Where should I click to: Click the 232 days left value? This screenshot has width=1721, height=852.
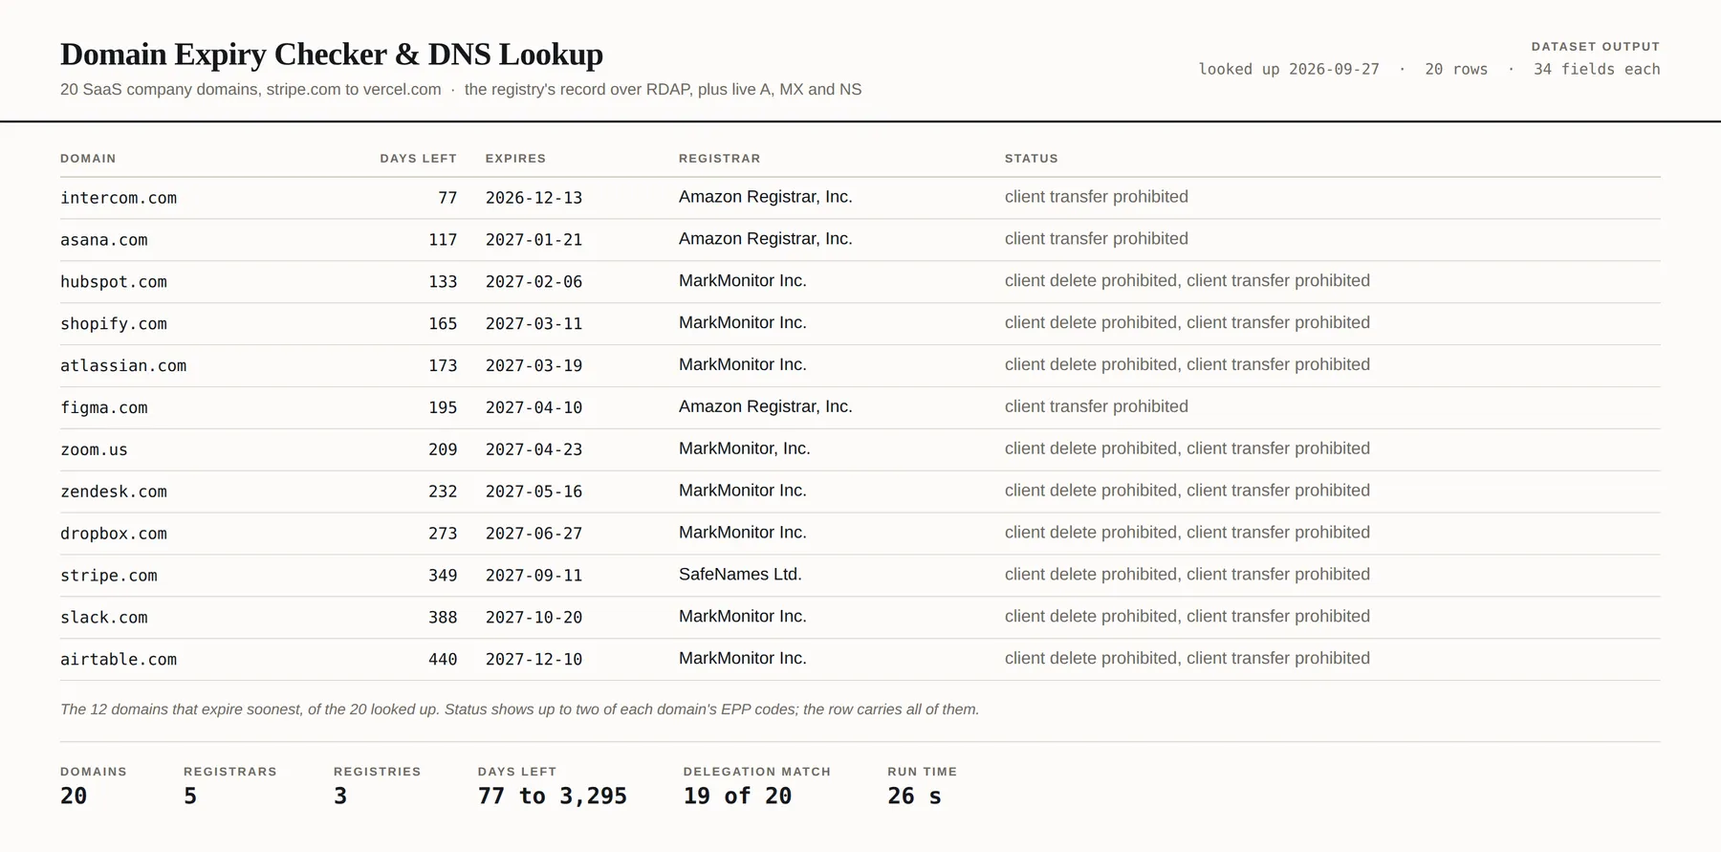tap(443, 492)
